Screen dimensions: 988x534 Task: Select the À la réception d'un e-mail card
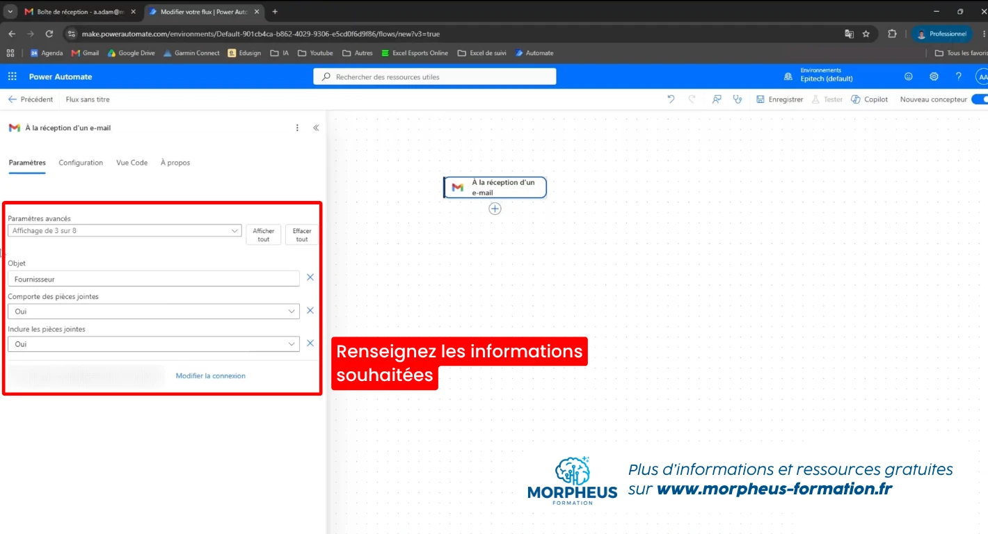pos(495,187)
